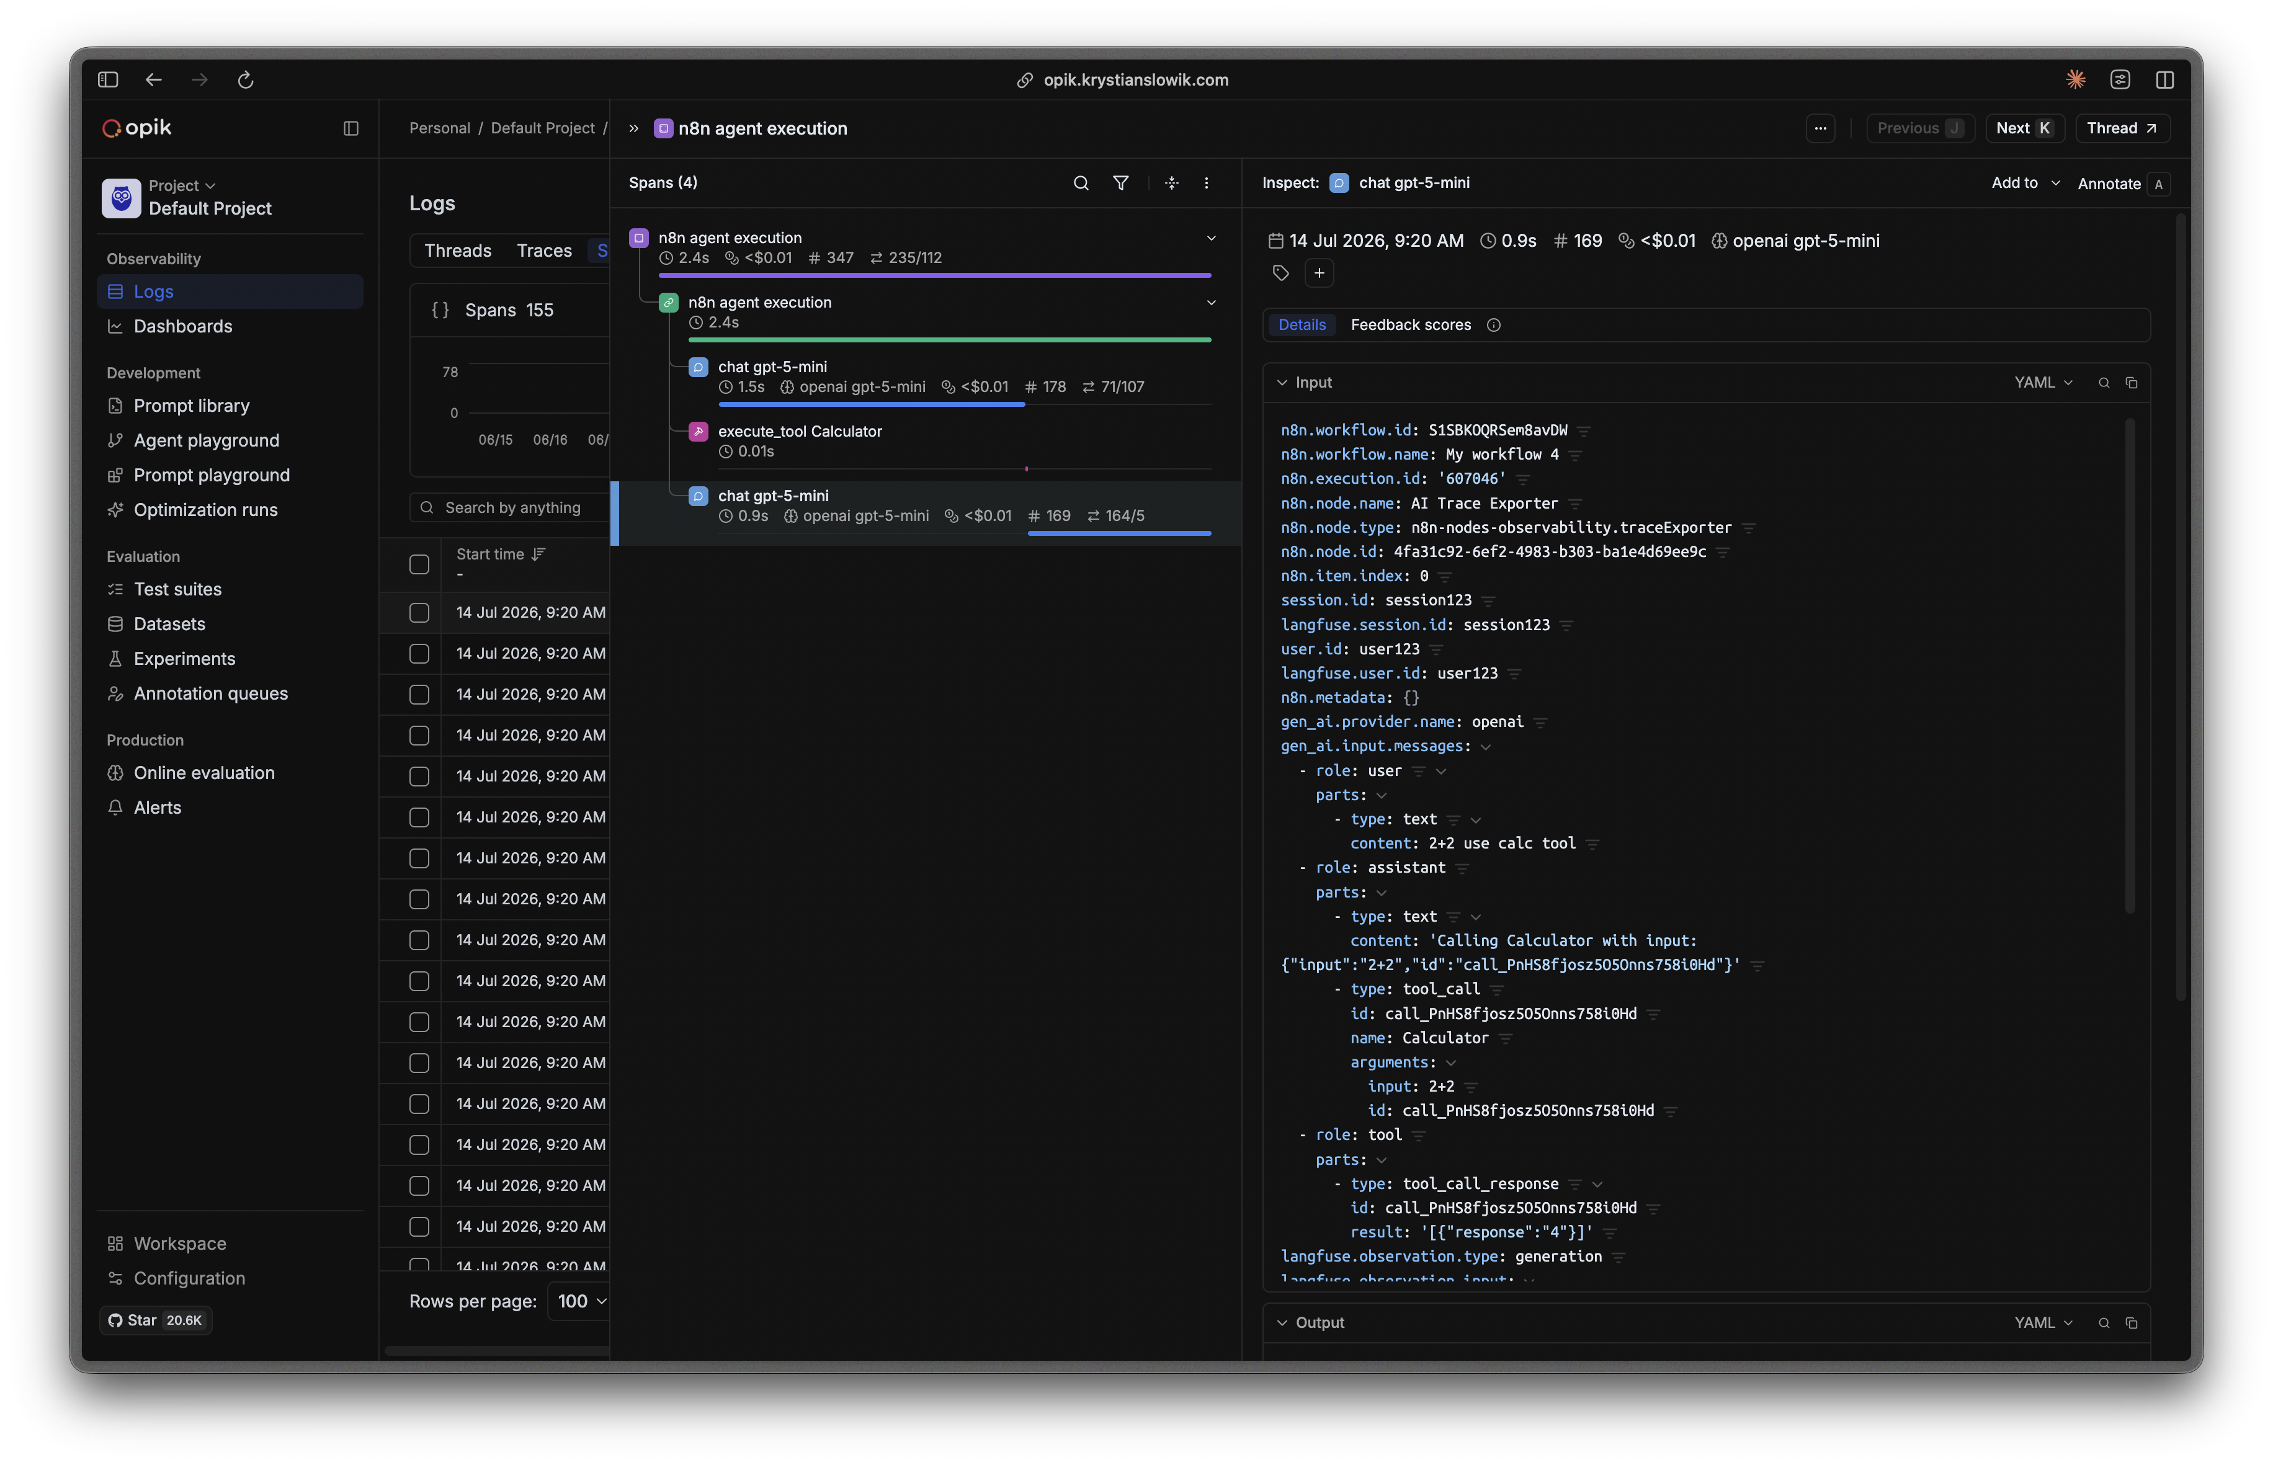Check the eighth 14 Jul 2026 row checkbox
This screenshot has height=1465, width=2273.
coord(419,899)
